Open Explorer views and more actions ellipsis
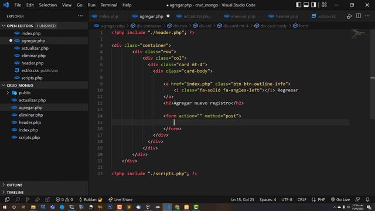The image size is (375, 211). coord(80,16)
